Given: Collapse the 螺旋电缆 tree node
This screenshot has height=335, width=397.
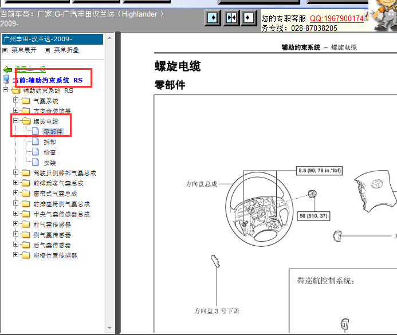Looking at the screenshot, I should pos(15,121).
